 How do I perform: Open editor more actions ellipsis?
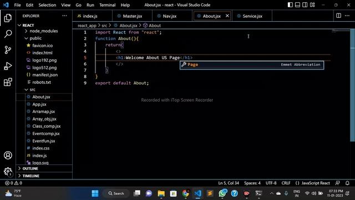pos(347,16)
